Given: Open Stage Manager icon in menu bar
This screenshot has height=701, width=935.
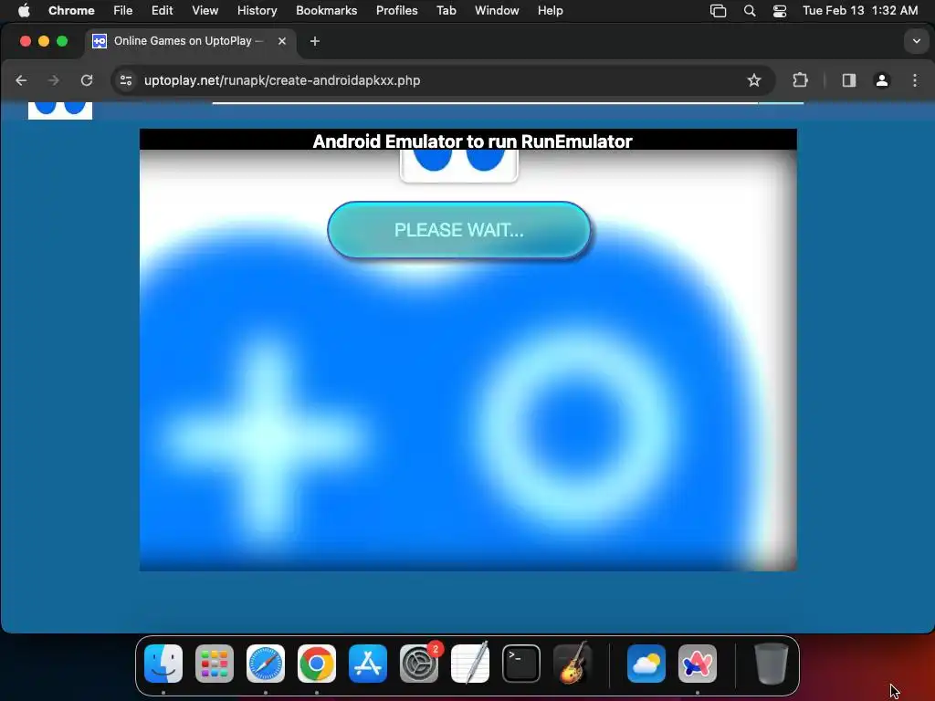Looking at the screenshot, I should click(x=718, y=11).
